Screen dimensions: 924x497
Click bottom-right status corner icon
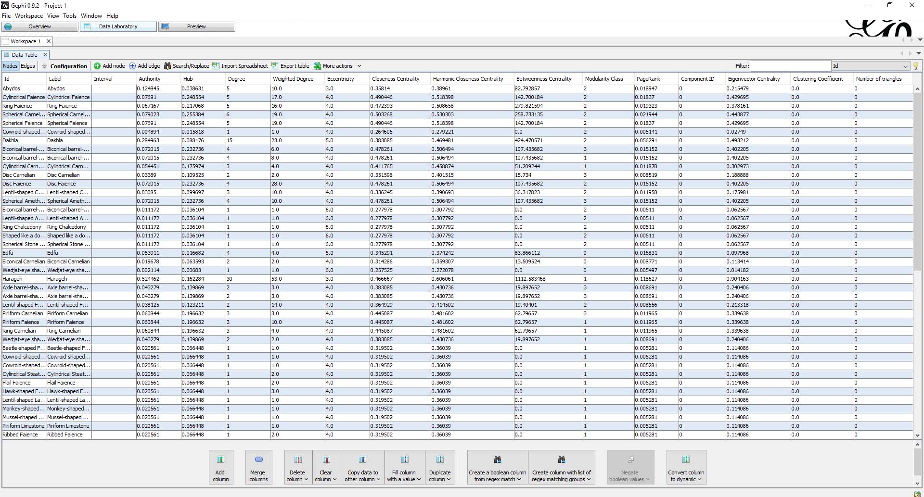point(917,494)
